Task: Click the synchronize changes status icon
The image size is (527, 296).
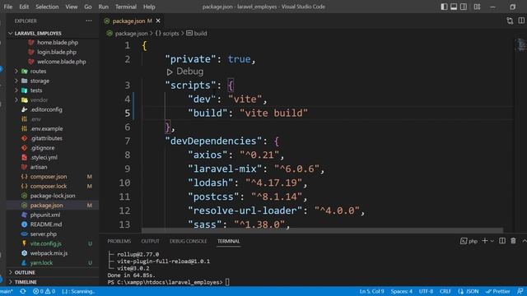Action: tap(22, 291)
